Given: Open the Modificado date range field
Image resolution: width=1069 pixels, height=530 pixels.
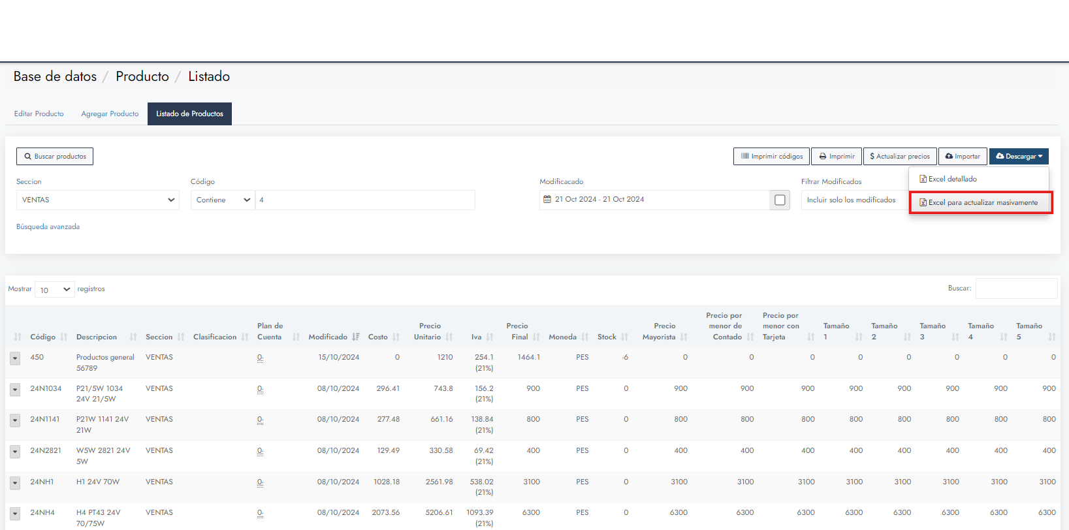Looking at the screenshot, I should 654,200.
